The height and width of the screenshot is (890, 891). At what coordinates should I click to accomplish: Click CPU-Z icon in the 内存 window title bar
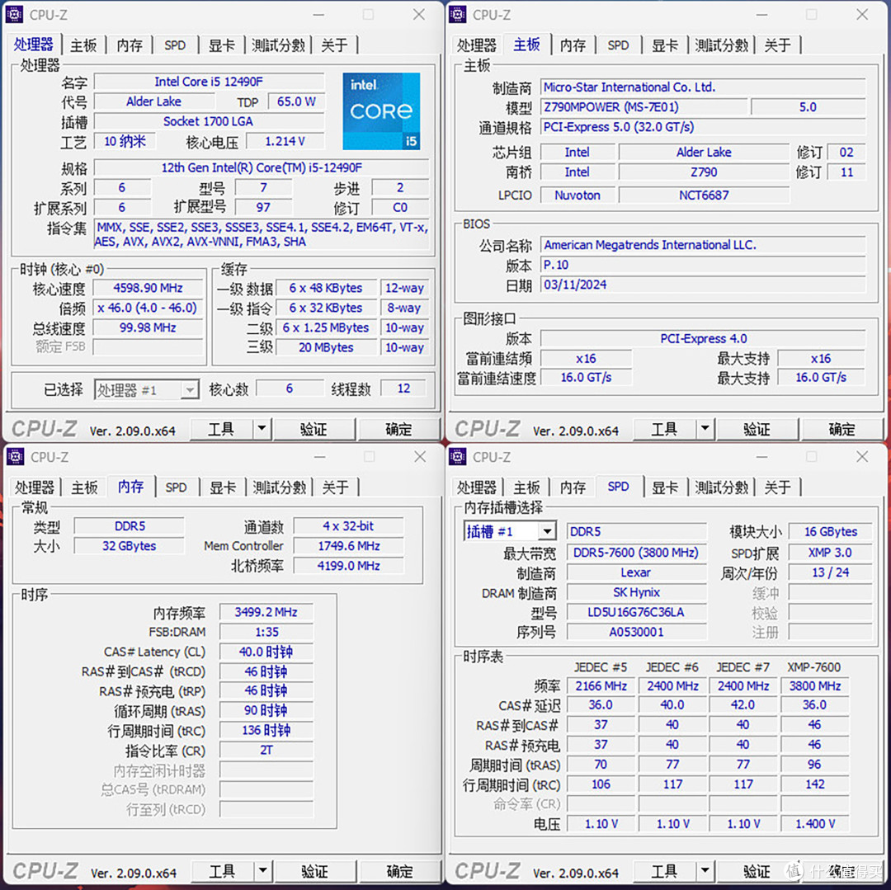(x=14, y=456)
